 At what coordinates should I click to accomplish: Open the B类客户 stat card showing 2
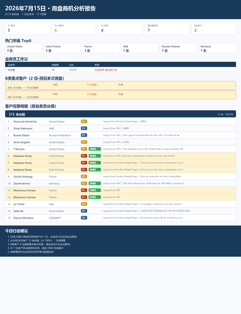point(214,28)
